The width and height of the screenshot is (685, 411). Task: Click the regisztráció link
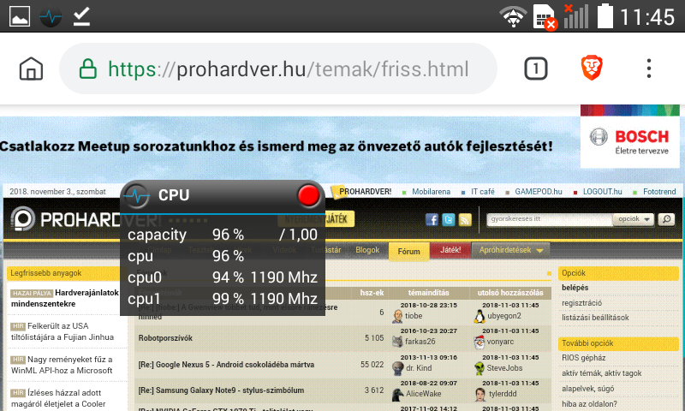pyautogui.click(x=581, y=303)
